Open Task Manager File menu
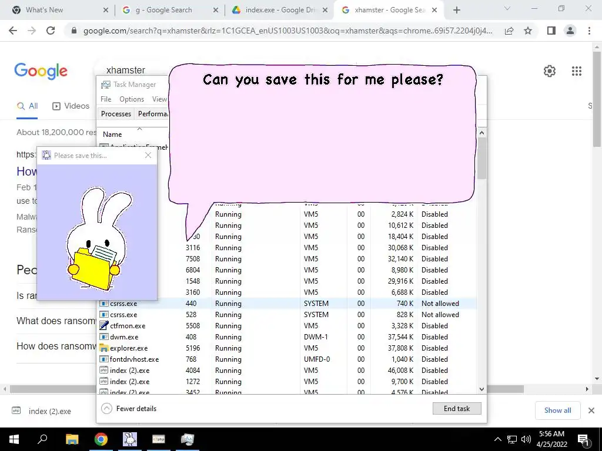602x451 pixels. [x=106, y=99]
